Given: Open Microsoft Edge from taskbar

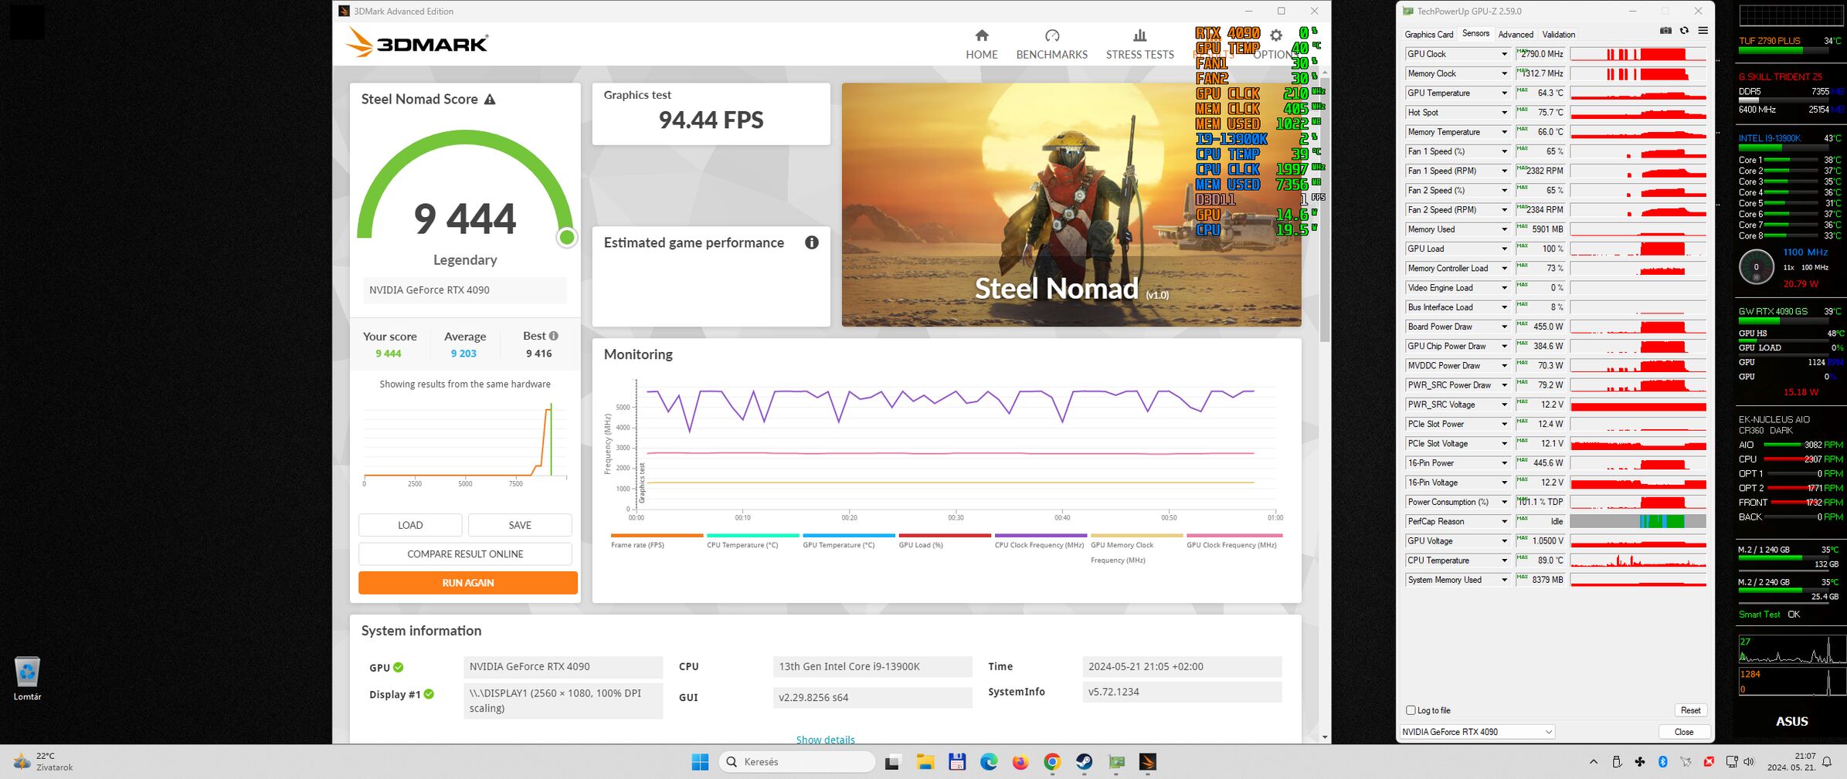Looking at the screenshot, I should (988, 762).
